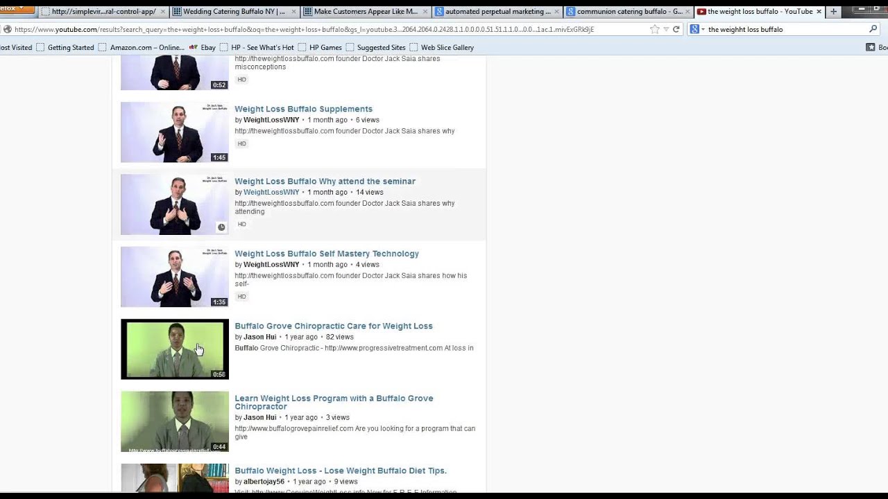Open Suggested Sites bookmark
This screenshot has height=499, width=888.
[x=375, y=48]
